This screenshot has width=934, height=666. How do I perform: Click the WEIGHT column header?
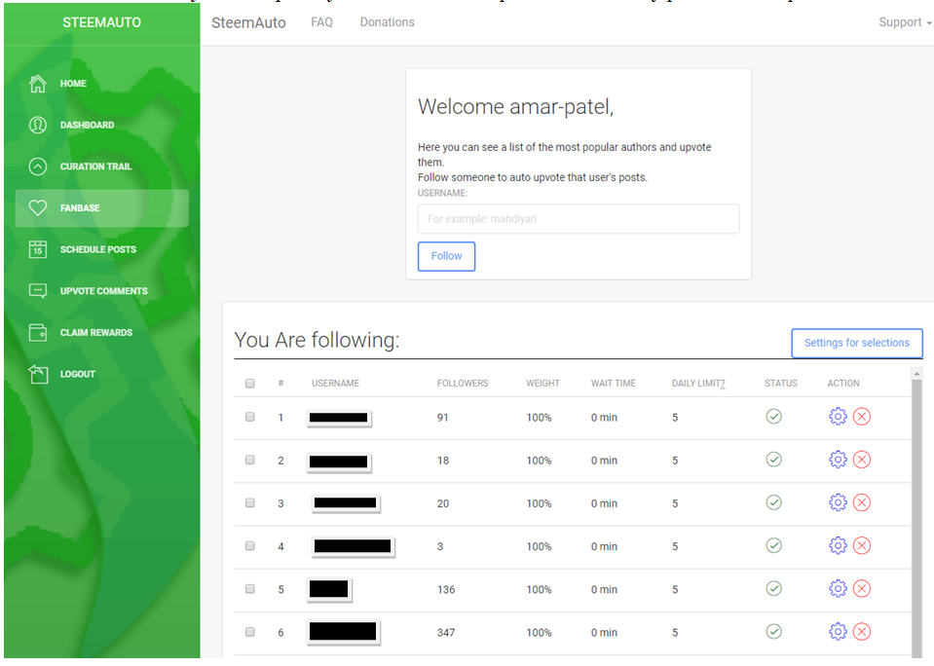coord(542,383)
